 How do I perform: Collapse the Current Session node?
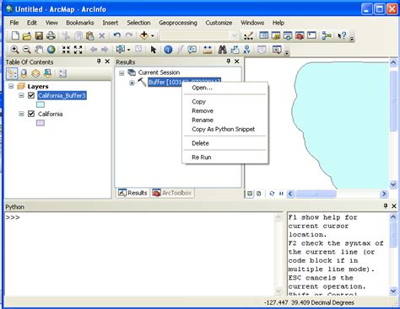[x=122, y=73]
